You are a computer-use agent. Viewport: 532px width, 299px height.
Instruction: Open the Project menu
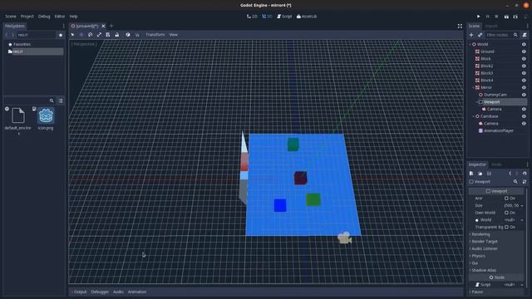[x=27, y=17]
